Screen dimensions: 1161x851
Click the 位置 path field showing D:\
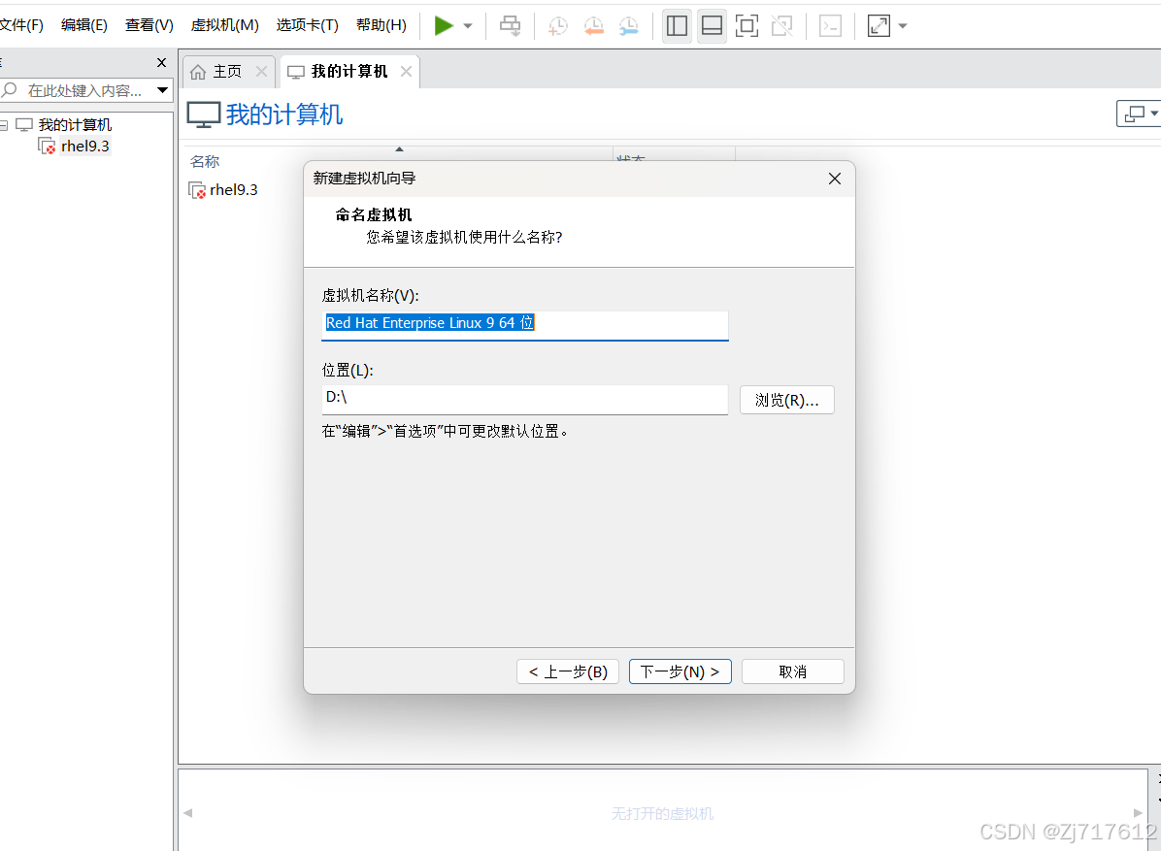pyautogui.click(x=525, y=399)
